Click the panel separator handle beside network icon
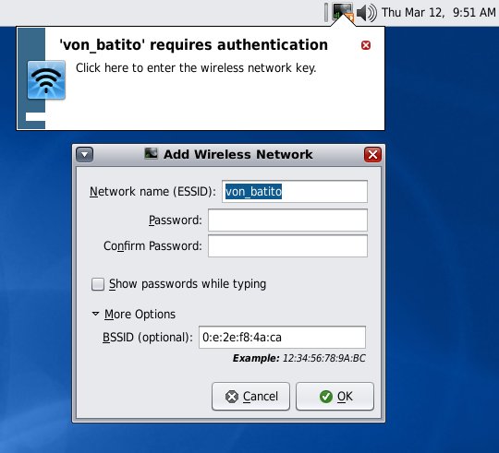 326,12
